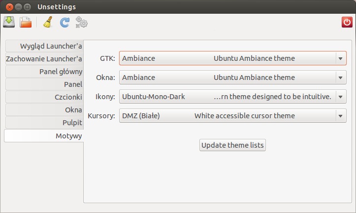Select the Pulpit tab
The height and width of the screenshot is (213, 356).
click(44, 123)
